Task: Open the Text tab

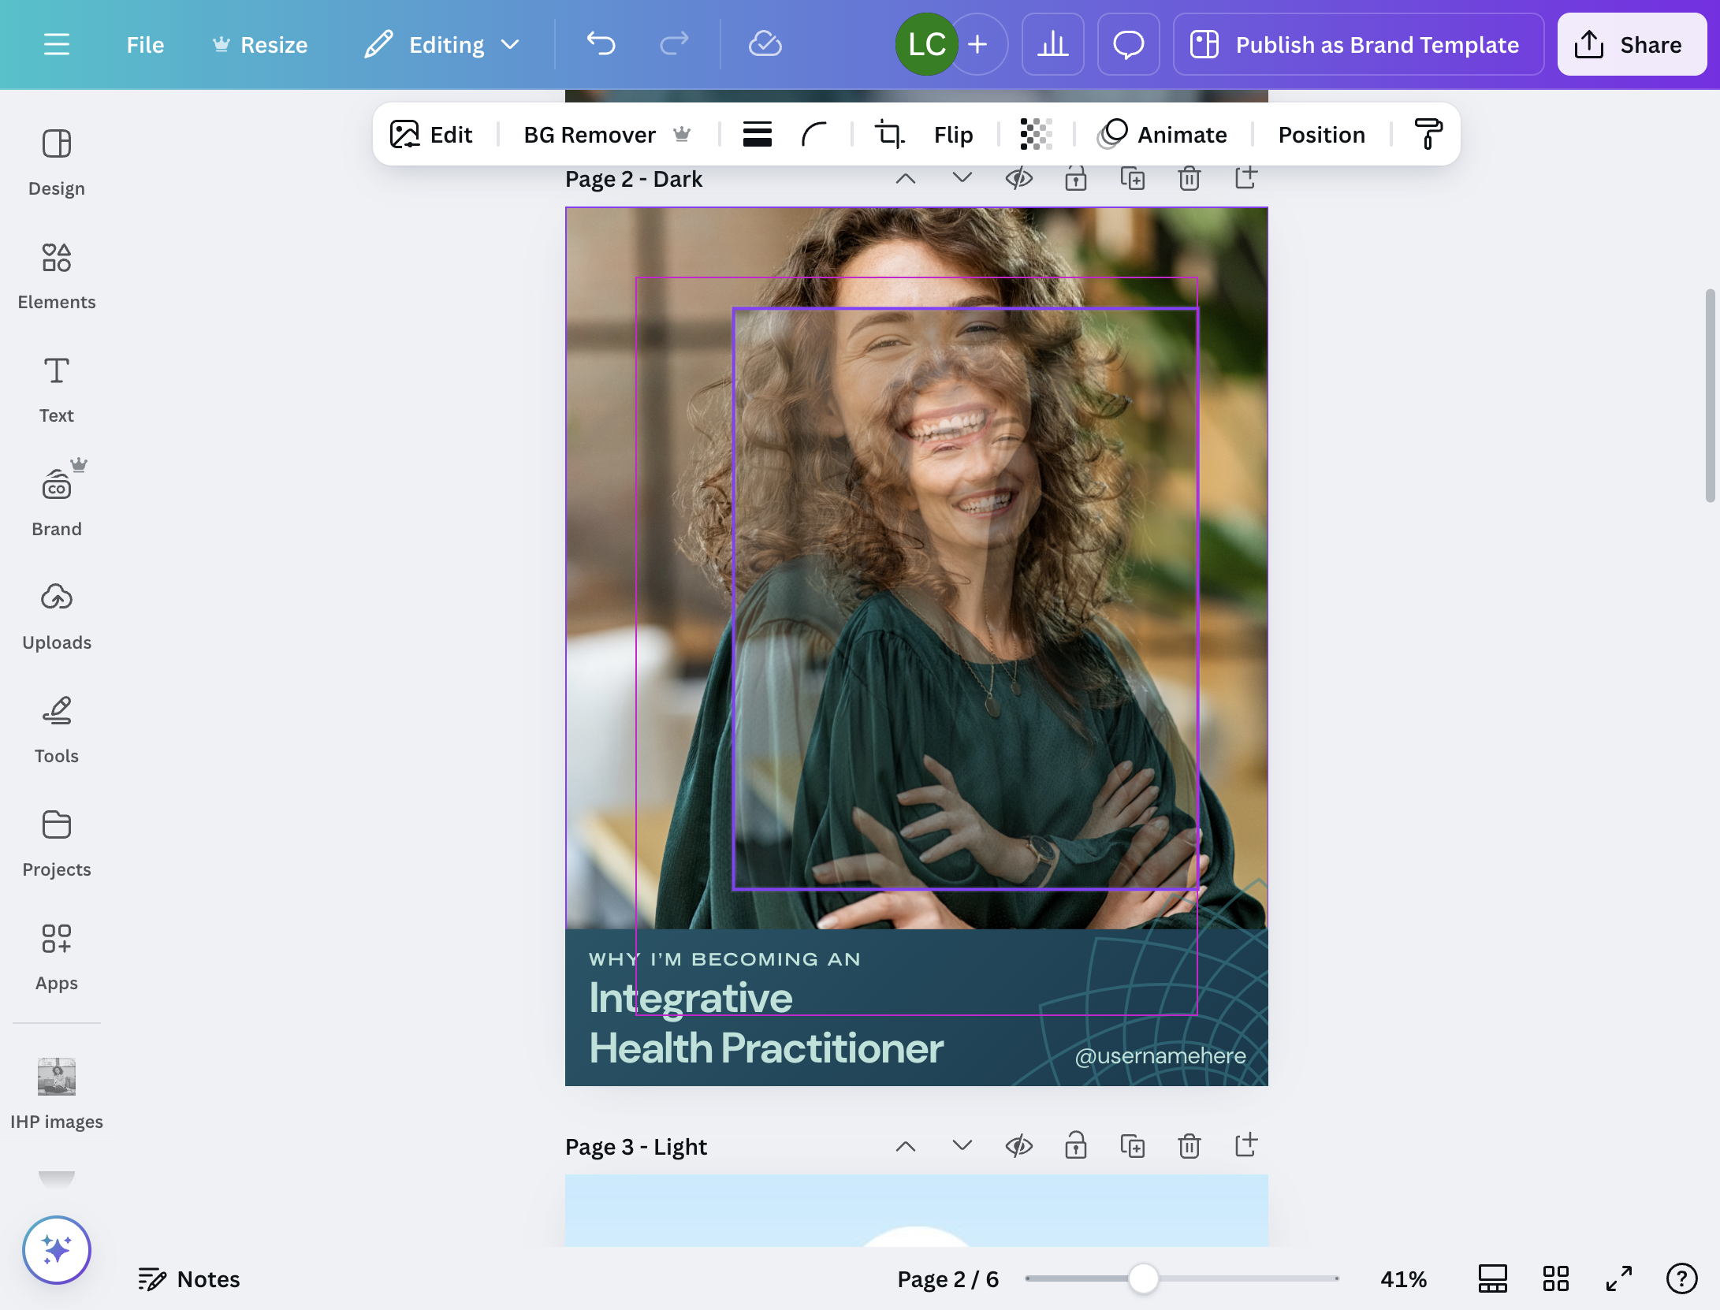Action: (57, 390)
